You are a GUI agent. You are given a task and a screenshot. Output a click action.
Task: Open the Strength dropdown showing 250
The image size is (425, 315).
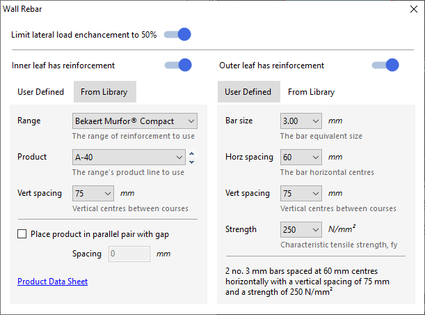tap(301, 229)
